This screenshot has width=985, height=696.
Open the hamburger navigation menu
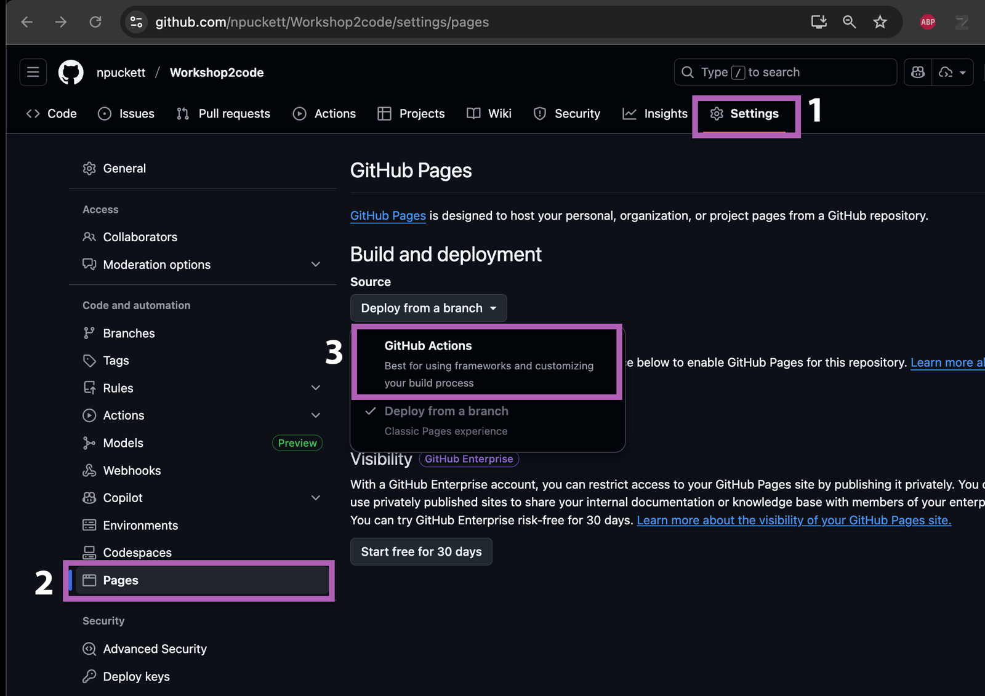(x=33, y=73)
